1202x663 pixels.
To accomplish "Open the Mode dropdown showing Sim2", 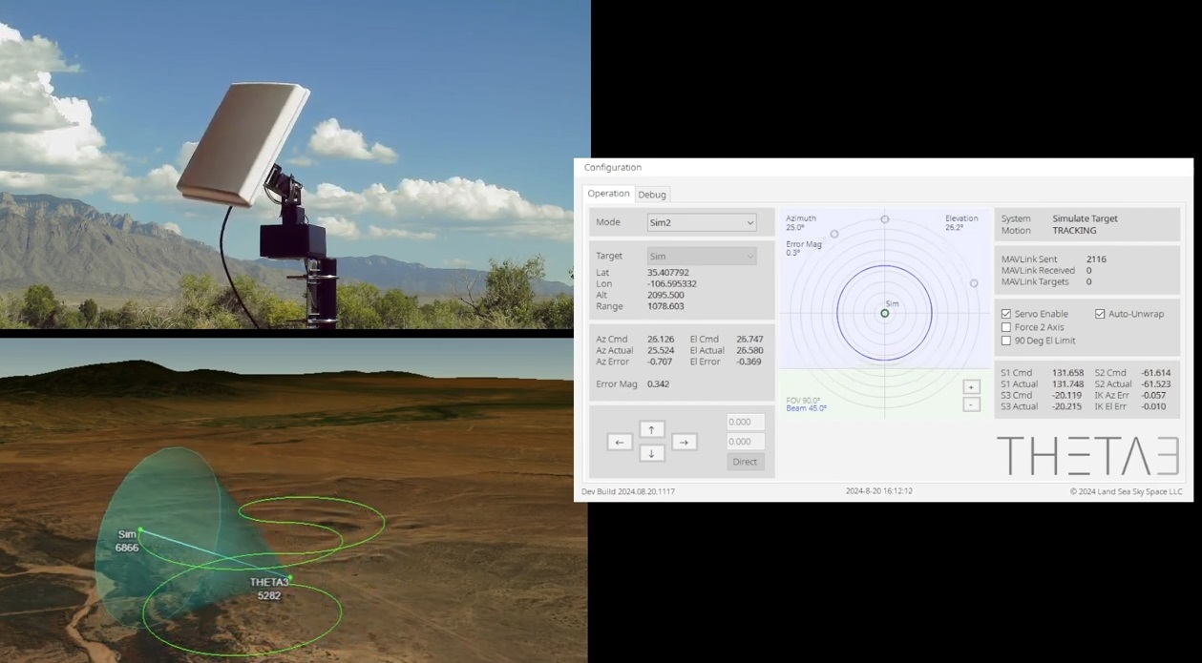I will pyautogui.click(x=701, y=222).
